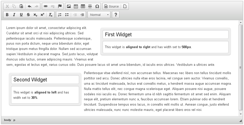Open the Normal paragraph format dropdown
Screen dimensions: 244x125
click(99, 15)
